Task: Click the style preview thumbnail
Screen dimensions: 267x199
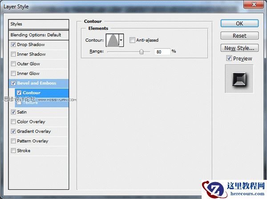Action: 239,79
